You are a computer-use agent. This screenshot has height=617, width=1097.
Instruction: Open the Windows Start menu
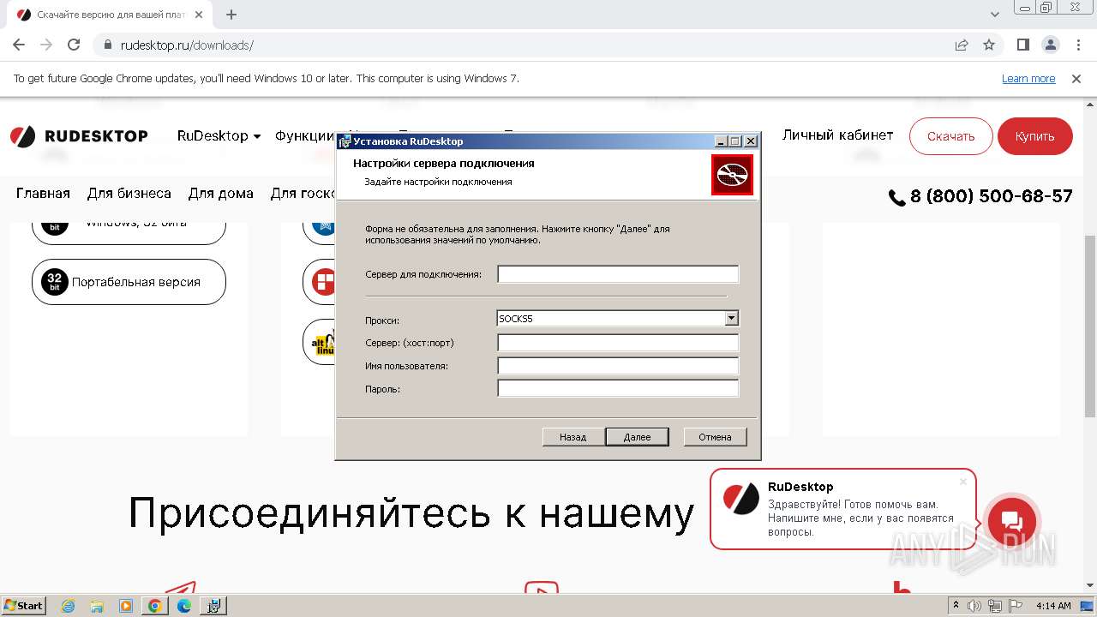(x=24, y=605)
